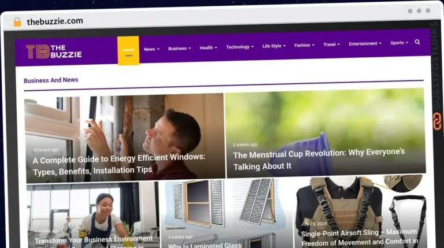Click thebuzzie.com address bar text
Image resolution: width=444 pixels, height=248 pixels.
coord(55,21)
